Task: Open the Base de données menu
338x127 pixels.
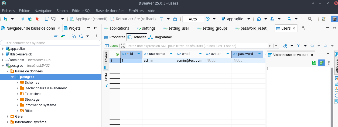Action: [x=110, y=11]
